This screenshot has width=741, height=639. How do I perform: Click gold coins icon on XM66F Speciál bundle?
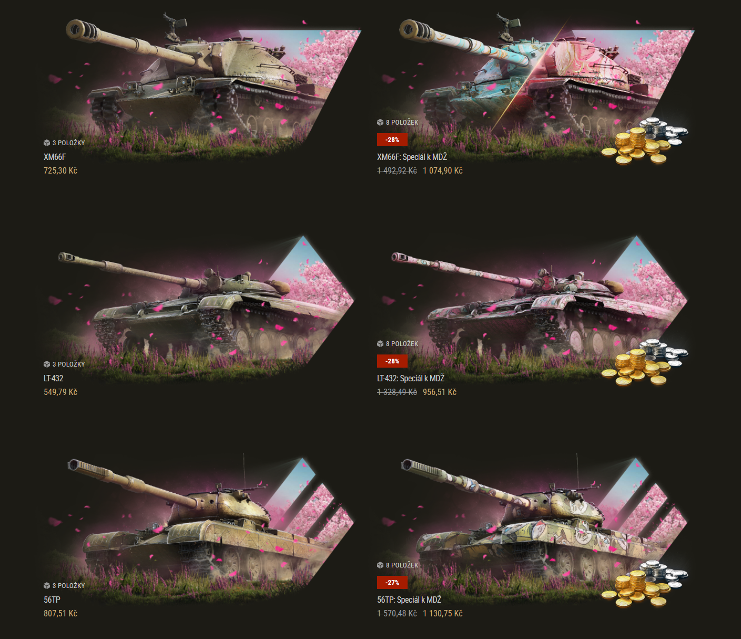(x=645, y=141)
